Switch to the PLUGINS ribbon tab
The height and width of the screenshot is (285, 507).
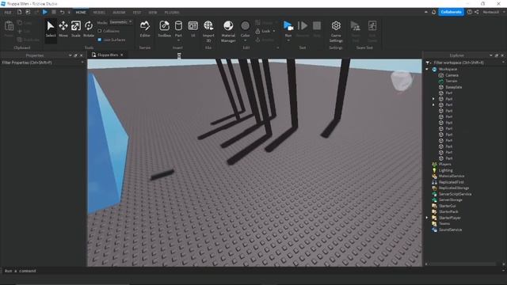click(172, 13)
